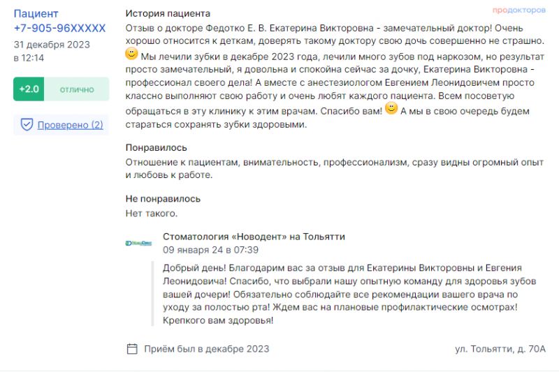
Task: Click the "История пациента" heading
Action: 168,13
